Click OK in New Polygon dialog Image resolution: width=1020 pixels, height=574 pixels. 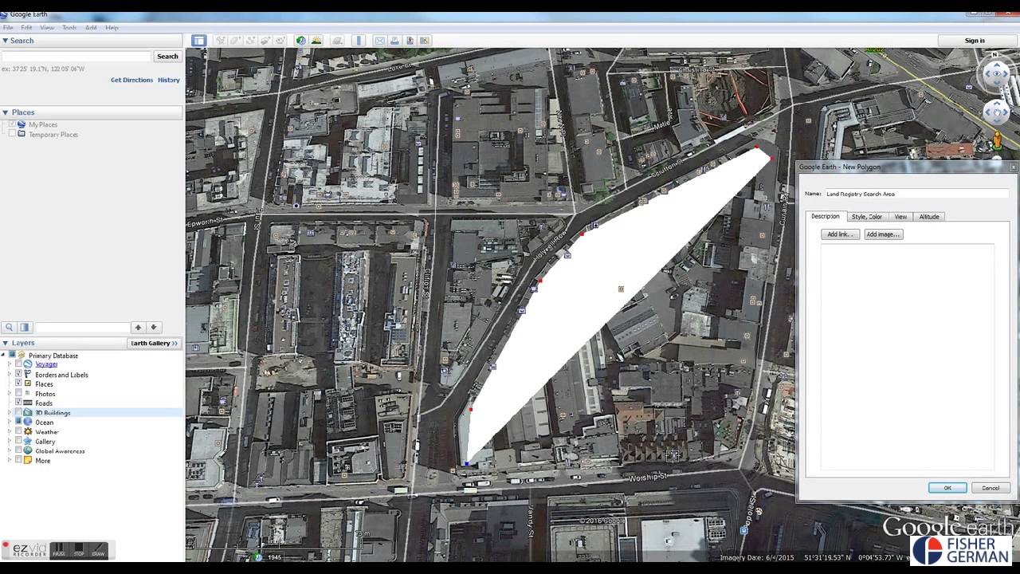[x=947, y=488]
